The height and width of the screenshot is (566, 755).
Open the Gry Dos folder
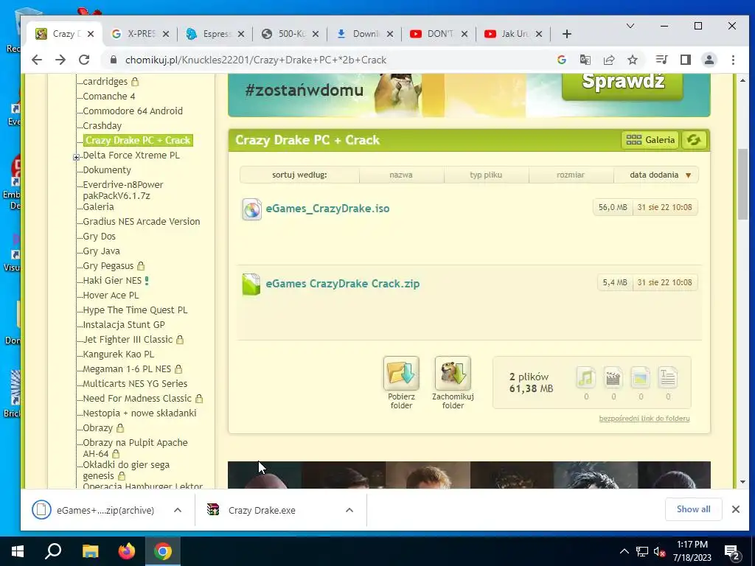[100, 237]
